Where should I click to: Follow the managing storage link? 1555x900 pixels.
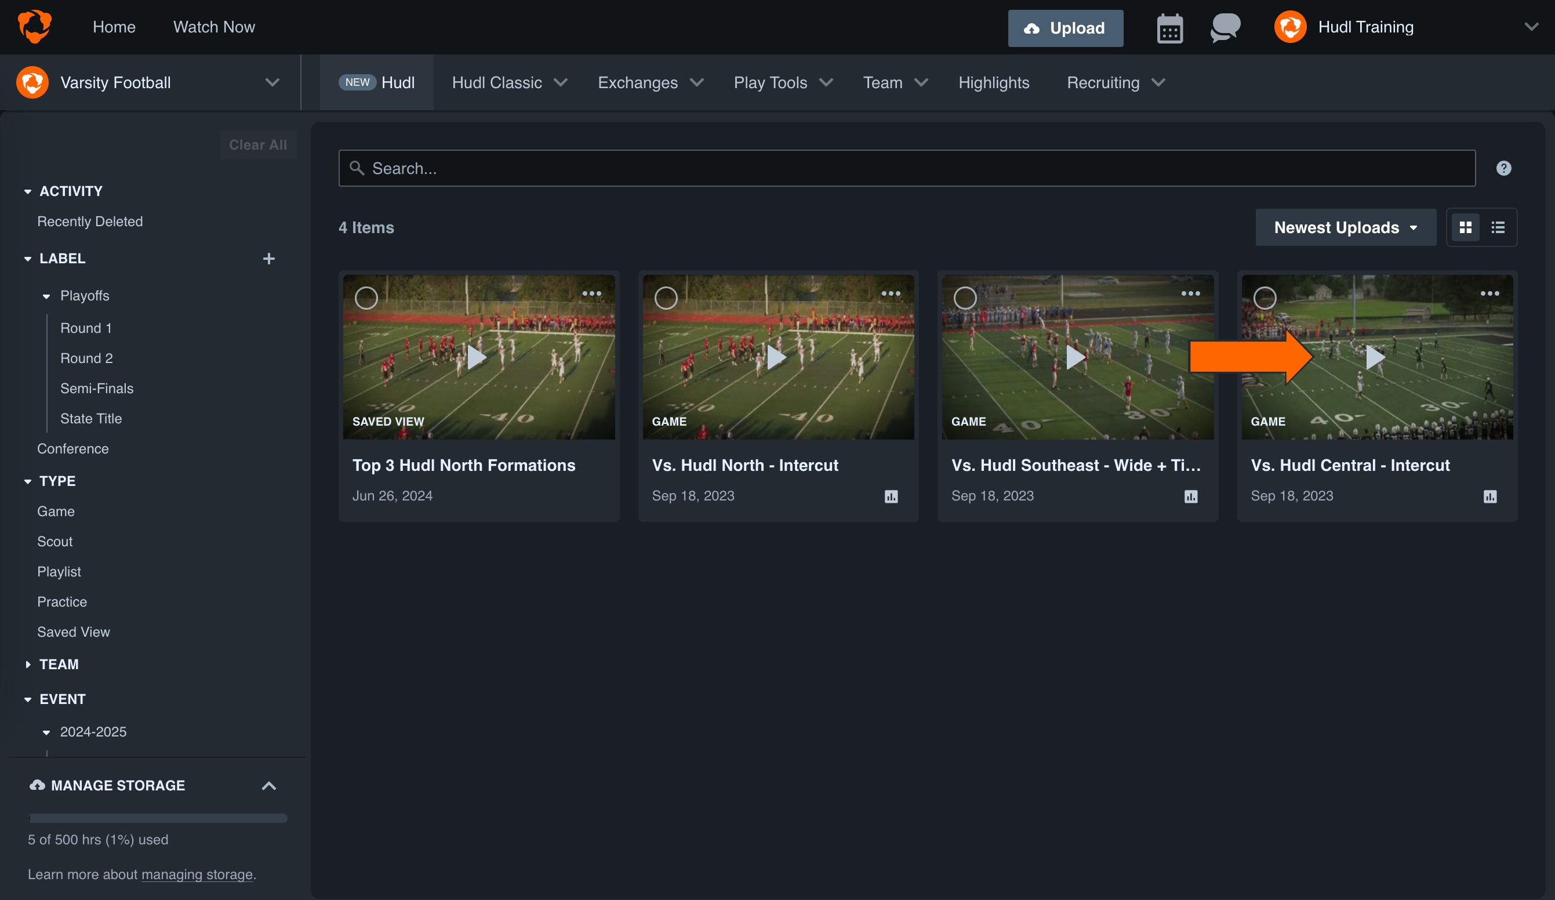(197, 874)
